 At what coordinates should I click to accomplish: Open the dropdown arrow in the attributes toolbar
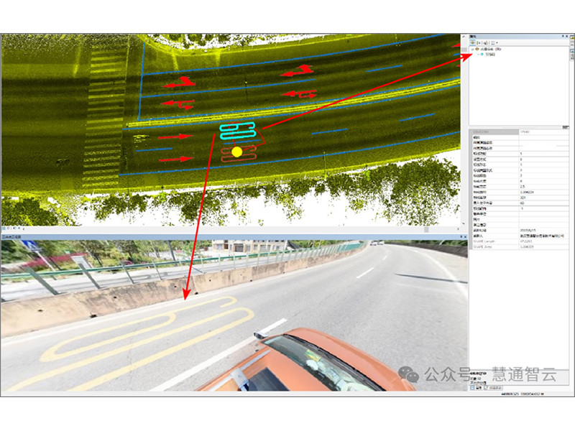click(x=497, y=43)
